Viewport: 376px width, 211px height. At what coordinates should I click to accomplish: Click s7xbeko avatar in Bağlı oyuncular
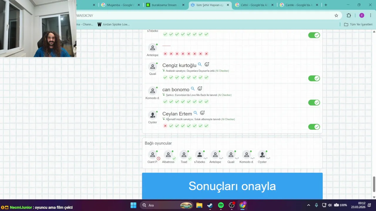click(x=199, y=155)
